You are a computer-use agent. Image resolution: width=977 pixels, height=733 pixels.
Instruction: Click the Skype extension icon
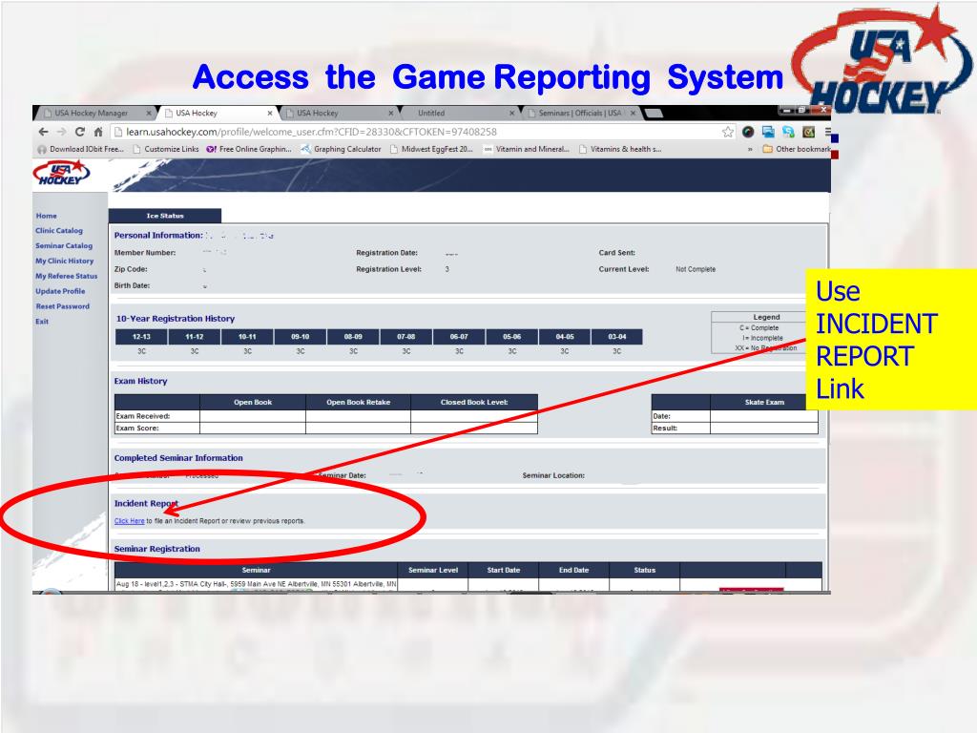[788, 132]
